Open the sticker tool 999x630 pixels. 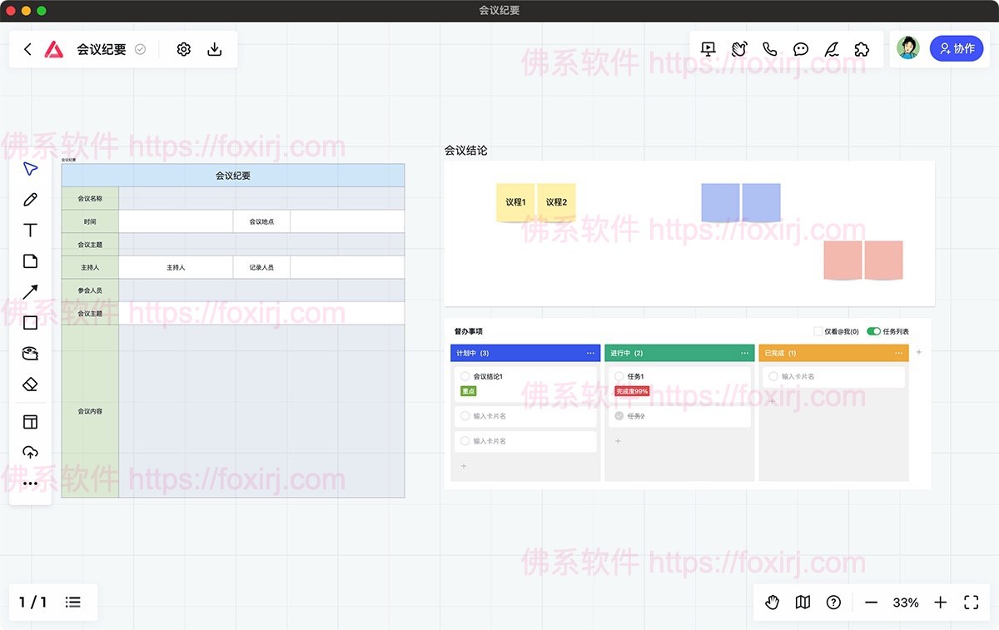pyautogui.click(x=30, y=353)
